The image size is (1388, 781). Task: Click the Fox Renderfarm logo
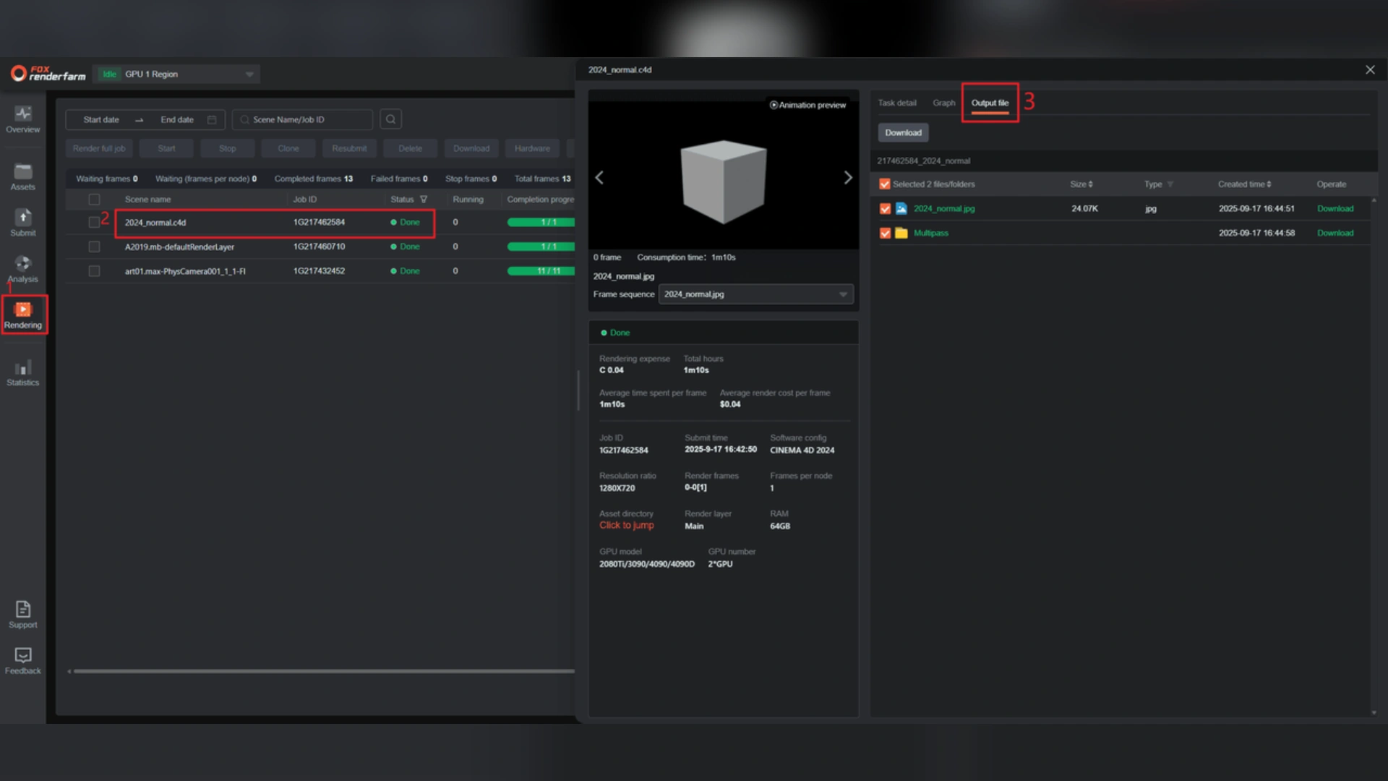click(x=48, y=74)
